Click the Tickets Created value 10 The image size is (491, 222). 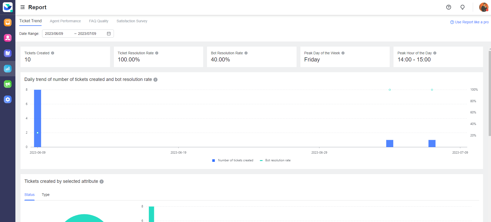(27, 60)
